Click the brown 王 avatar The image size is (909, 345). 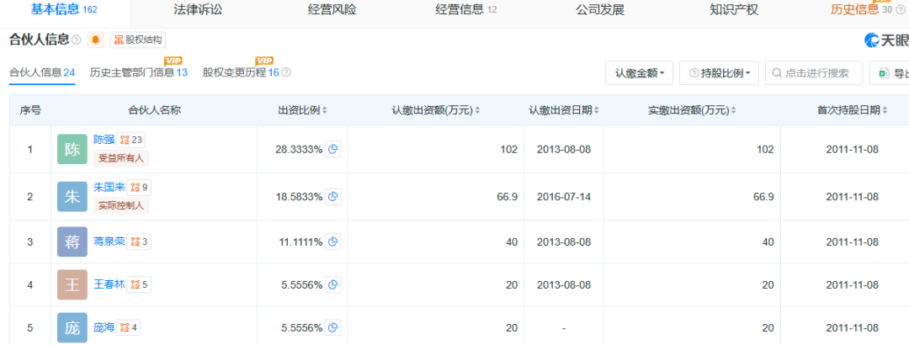72,284
